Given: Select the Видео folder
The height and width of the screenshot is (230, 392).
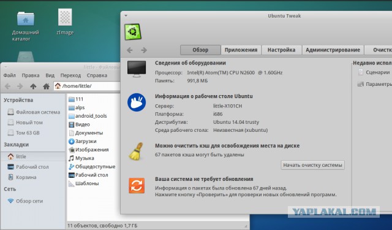Looking at the screenshot, I should click(79, 125).
